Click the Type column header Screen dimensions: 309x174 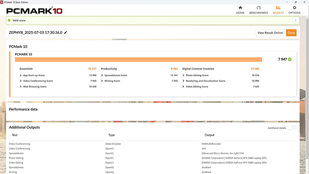coord(111,135)
